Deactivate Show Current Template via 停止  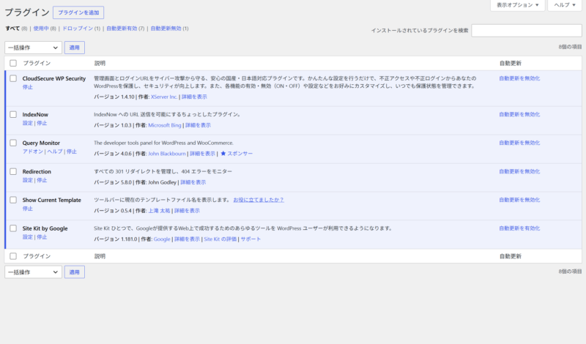[27, 209]
